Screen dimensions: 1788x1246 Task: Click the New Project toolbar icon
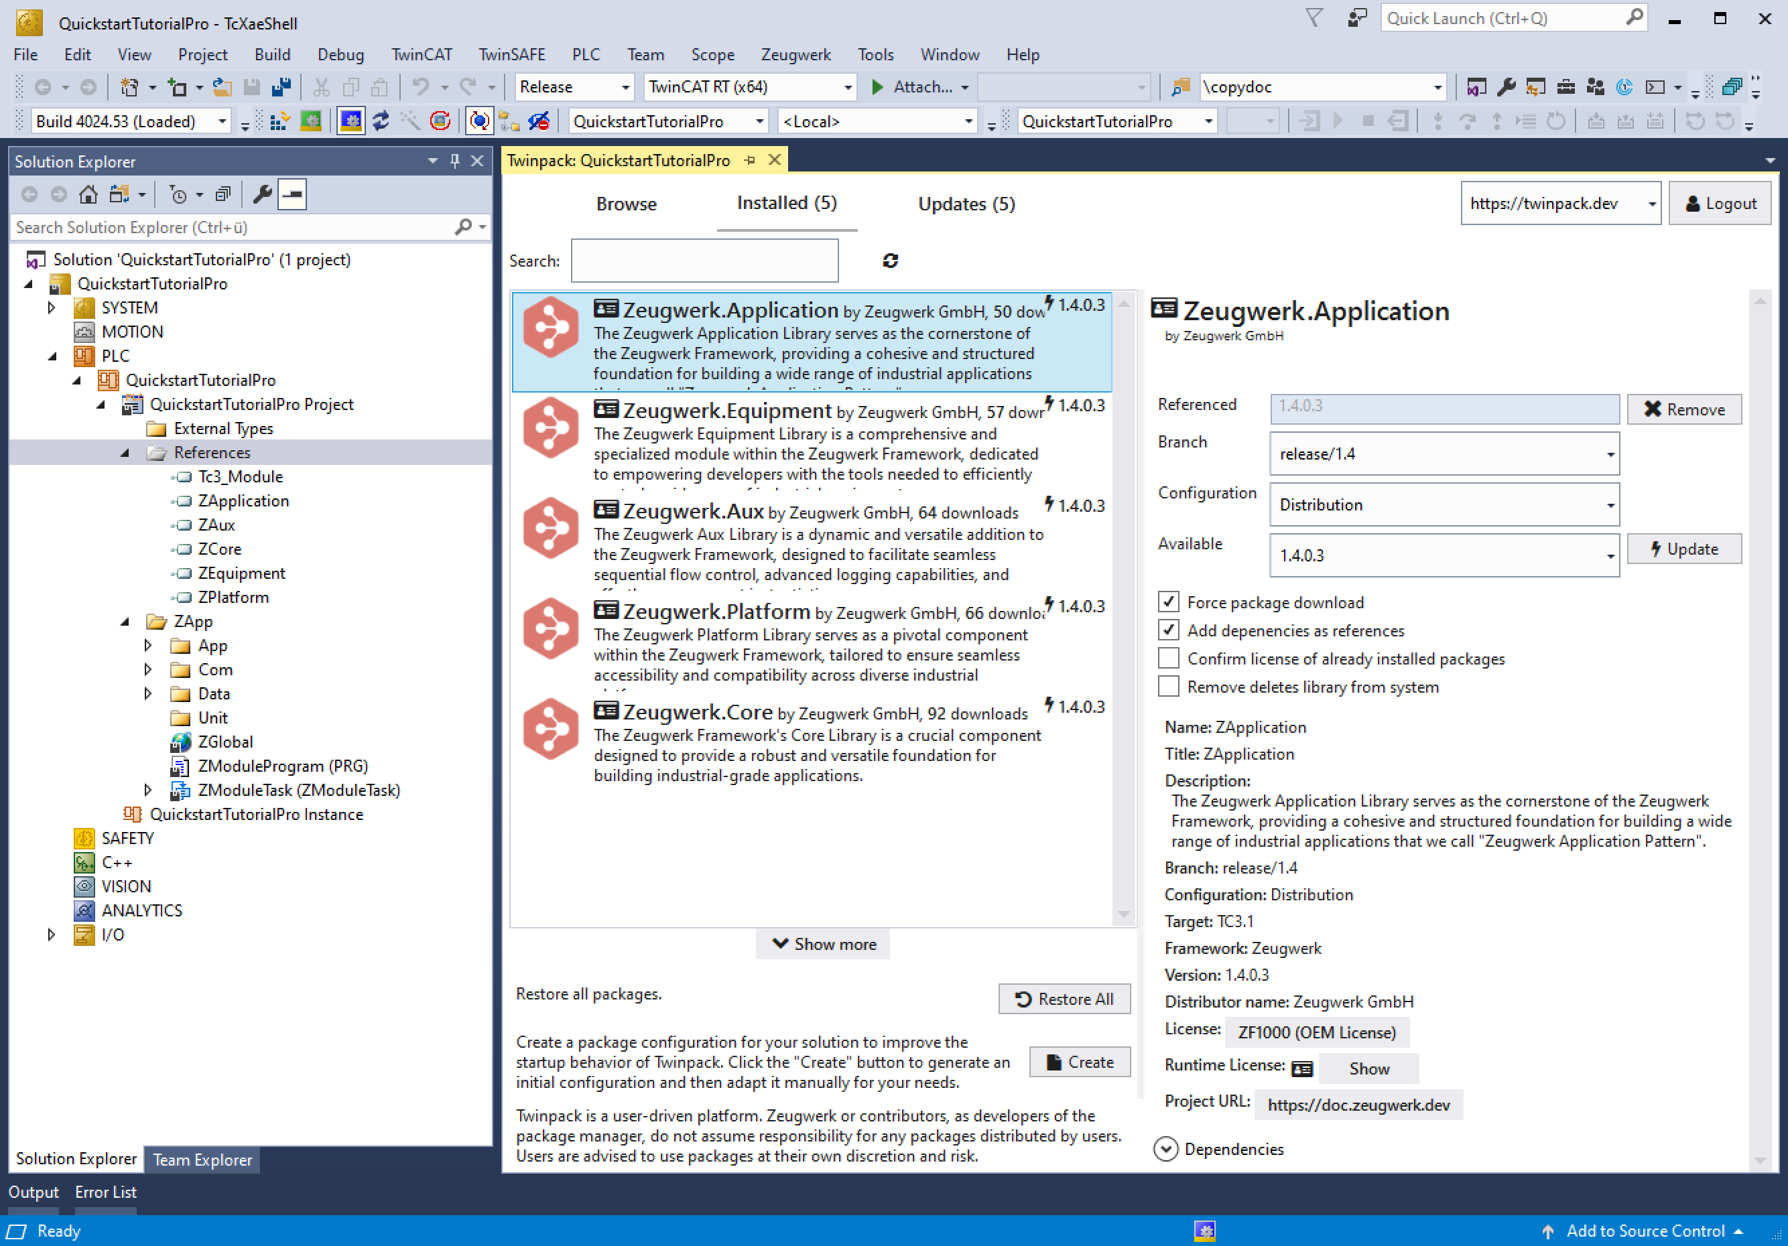[x=129, y=87]
